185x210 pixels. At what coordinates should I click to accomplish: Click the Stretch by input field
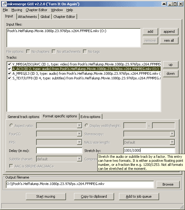149,150
